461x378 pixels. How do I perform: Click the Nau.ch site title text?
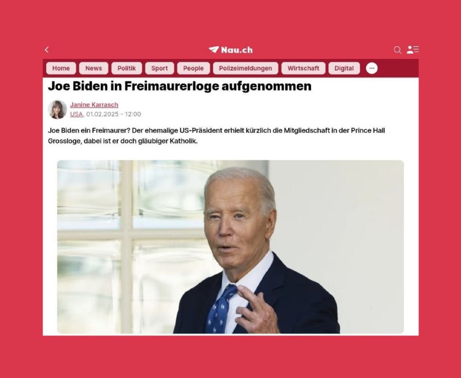point(237,50)
